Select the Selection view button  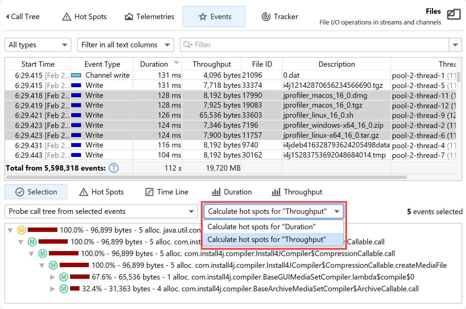(x=36, y=192)
